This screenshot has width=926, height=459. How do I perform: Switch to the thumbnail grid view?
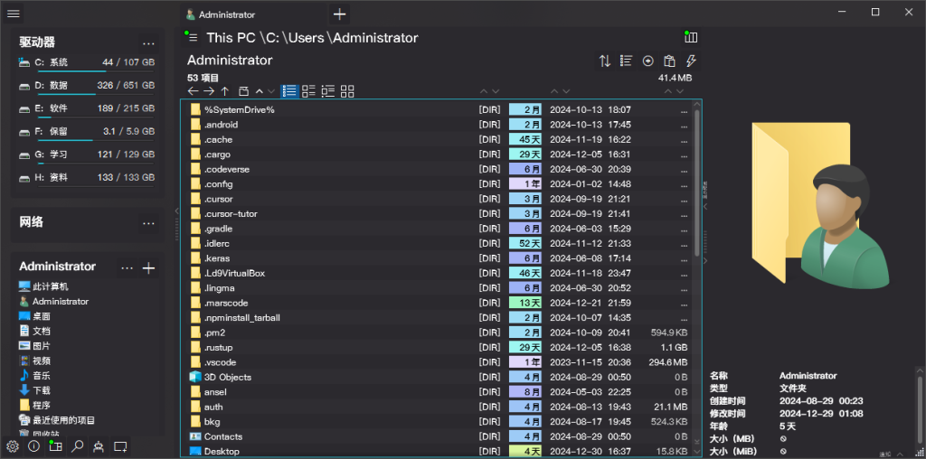pyautogui.click(x=347, y=91)
